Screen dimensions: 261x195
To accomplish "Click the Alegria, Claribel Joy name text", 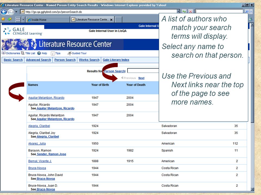I will (42, 133).
